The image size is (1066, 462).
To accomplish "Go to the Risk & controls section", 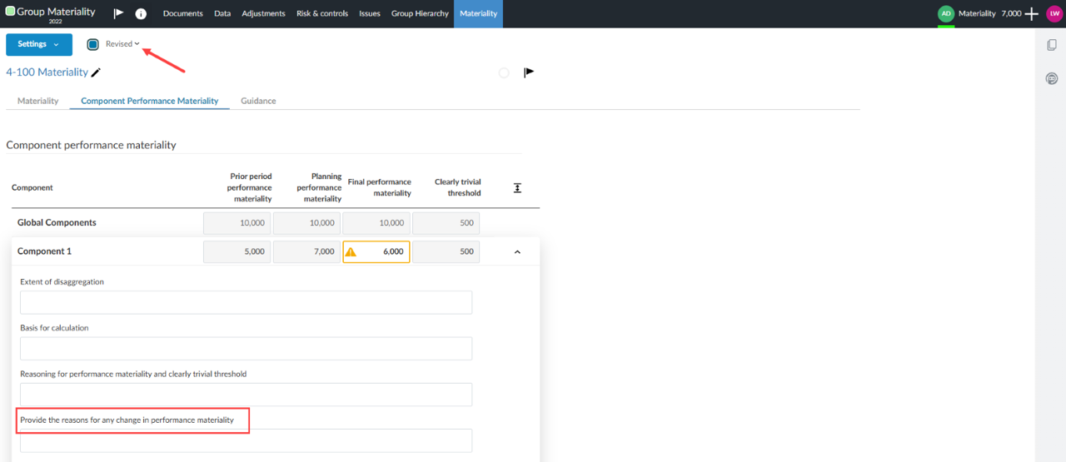I will pyautogui.click(x=321, y=13).
